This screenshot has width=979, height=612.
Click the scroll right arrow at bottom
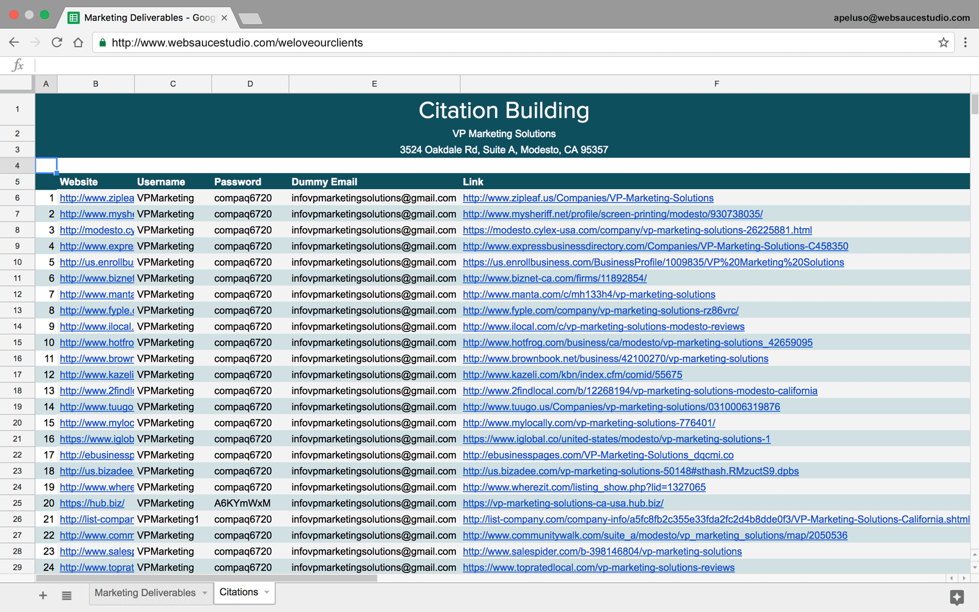tap(964, 578)
